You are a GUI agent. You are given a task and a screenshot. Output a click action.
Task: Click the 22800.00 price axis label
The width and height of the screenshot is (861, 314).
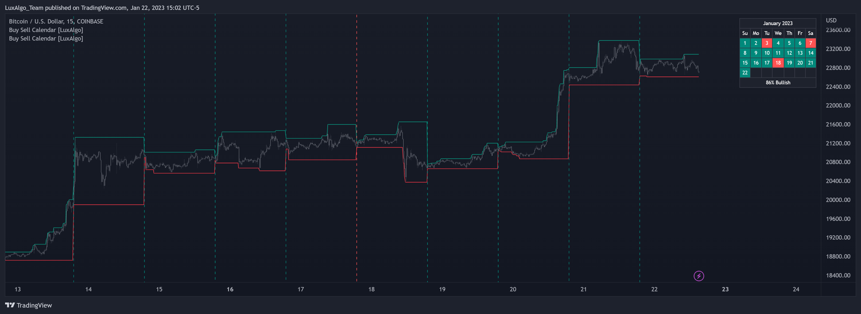tap(838, 68)
